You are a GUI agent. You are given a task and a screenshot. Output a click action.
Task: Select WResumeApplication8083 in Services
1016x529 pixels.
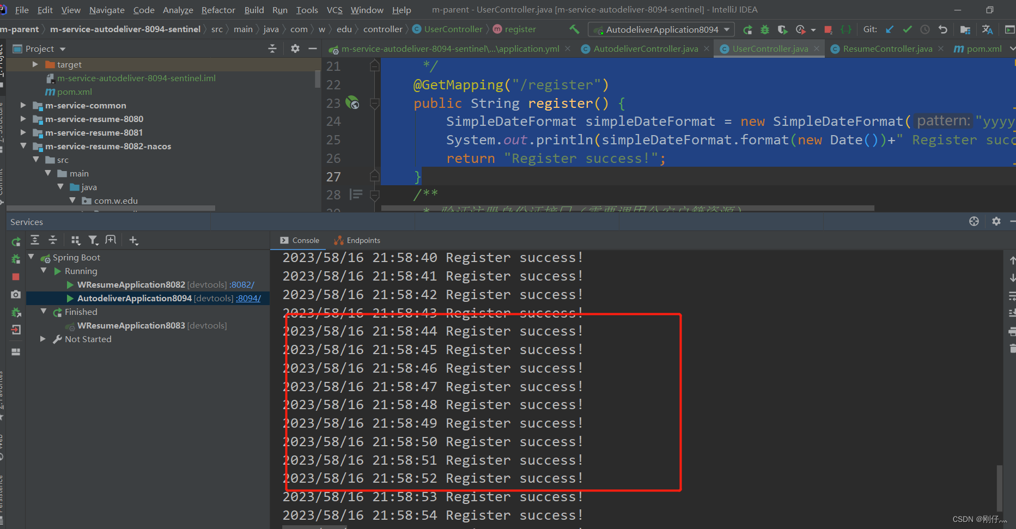[x=152, y=325]
